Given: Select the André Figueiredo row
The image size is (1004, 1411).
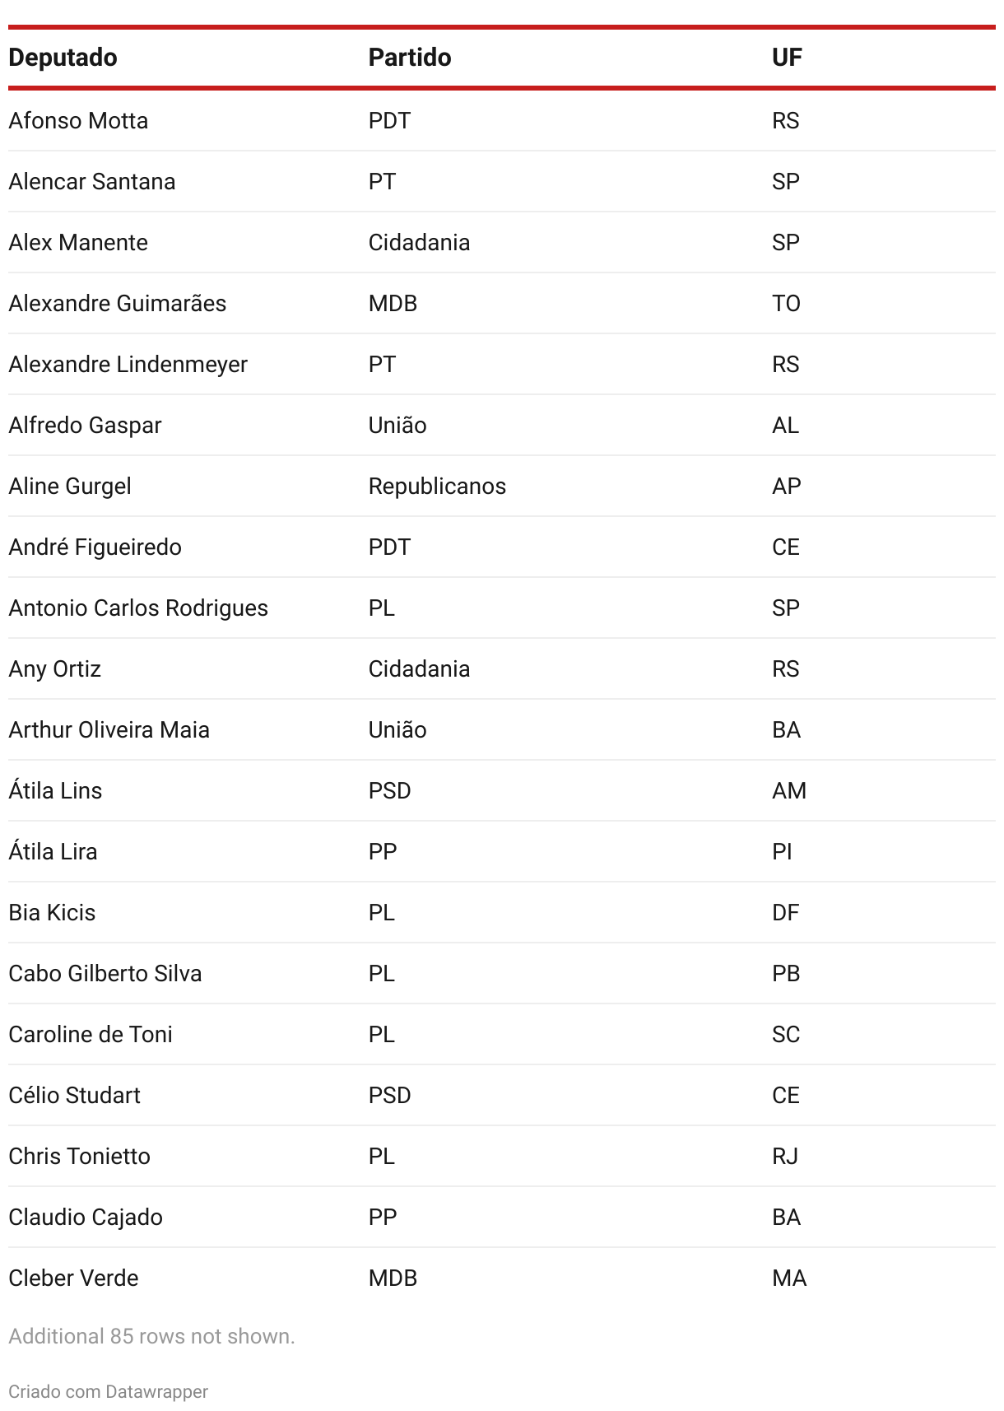Looking at the screenshot, I should 502,547.
